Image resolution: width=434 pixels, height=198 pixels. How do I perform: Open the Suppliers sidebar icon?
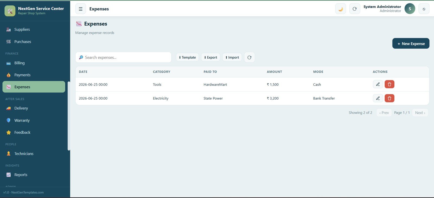[x=9, y=30]
